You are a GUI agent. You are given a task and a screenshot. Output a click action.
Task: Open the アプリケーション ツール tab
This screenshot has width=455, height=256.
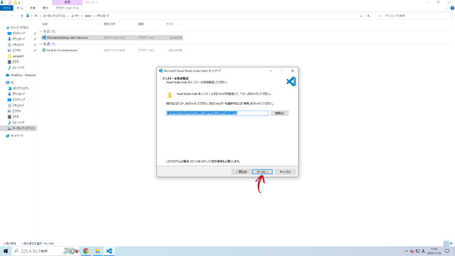(x=67, y=8)
